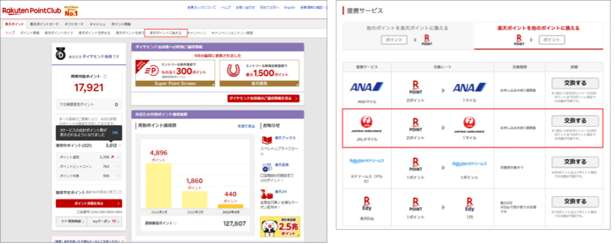This screenshot has height=244, width=616.
Task: Click the No.1 award badge beside the logo
Action: [71, 10]
